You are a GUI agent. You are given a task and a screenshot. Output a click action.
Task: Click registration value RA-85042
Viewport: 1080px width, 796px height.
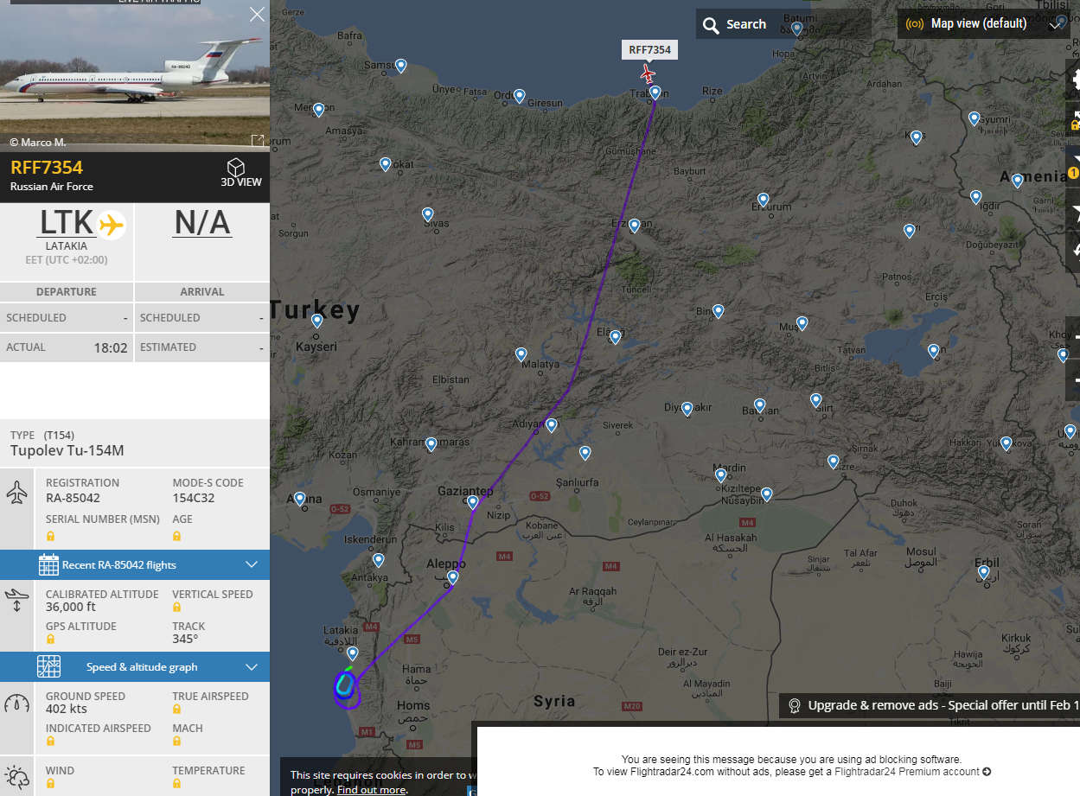73,498
